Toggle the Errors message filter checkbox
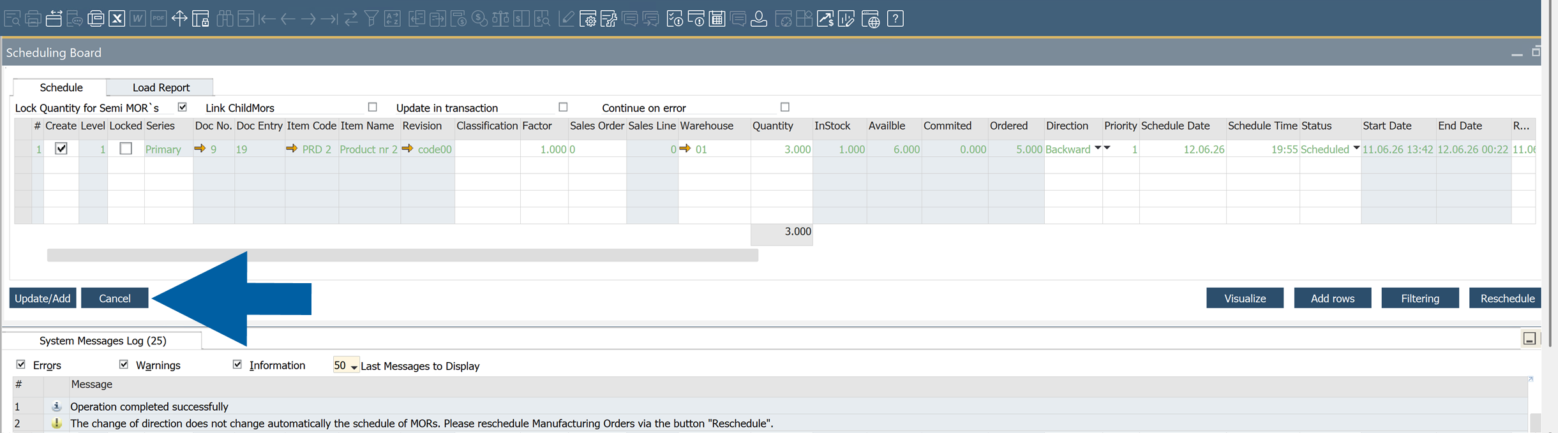Viewport: 1558px width, 433px height. (x=21, y=364)
